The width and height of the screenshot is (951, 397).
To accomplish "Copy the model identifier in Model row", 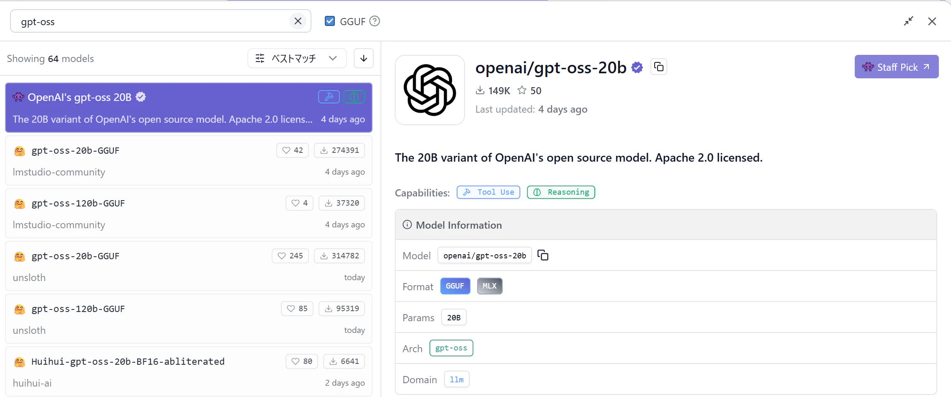I will click(x=543, y=255).
